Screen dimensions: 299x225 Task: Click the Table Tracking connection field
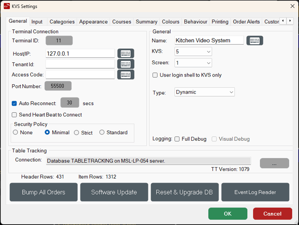pos(149,161)
